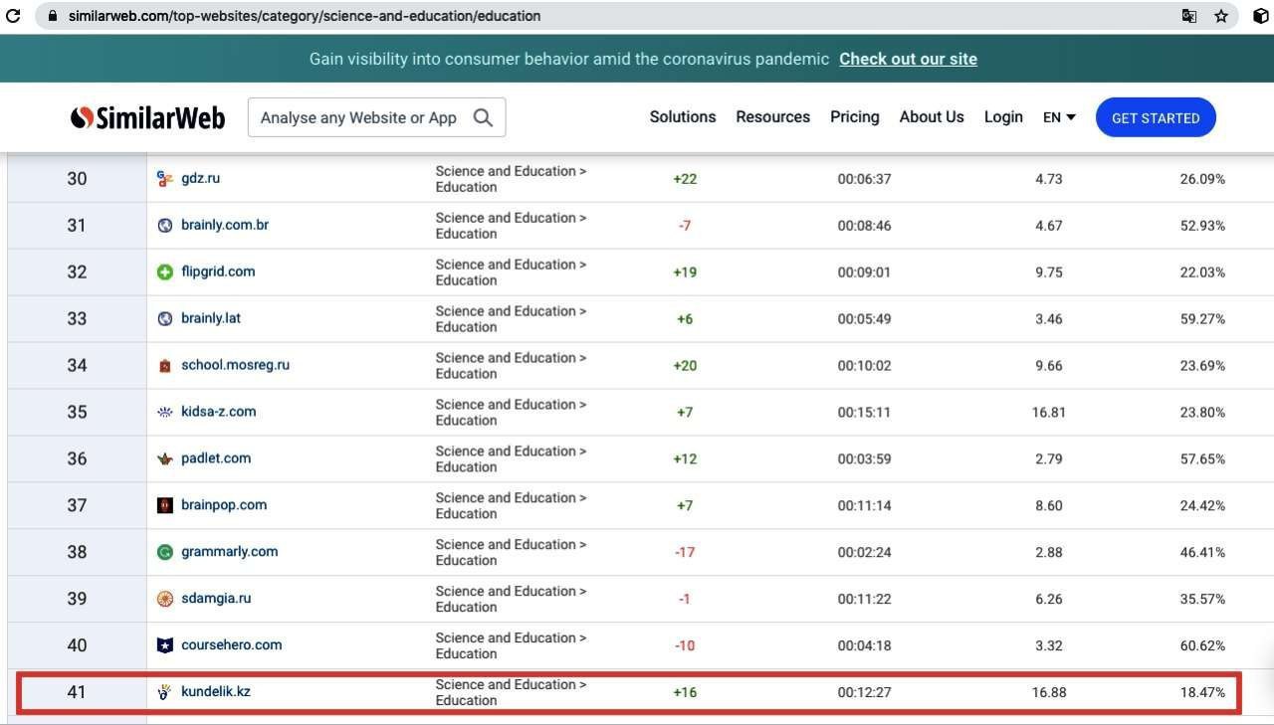Select rank number 41 cell
Screen dimensions: 1274x725
pos(77,692)
